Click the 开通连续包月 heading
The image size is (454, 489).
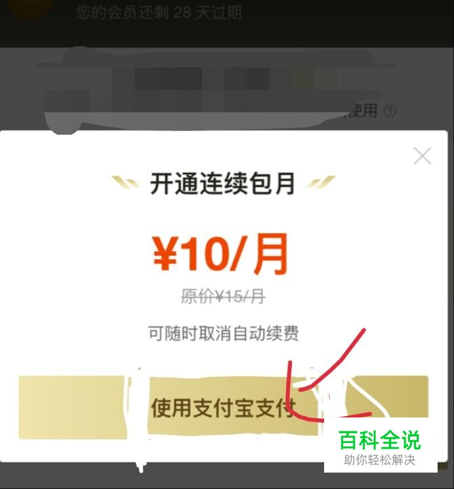(222, 184)
